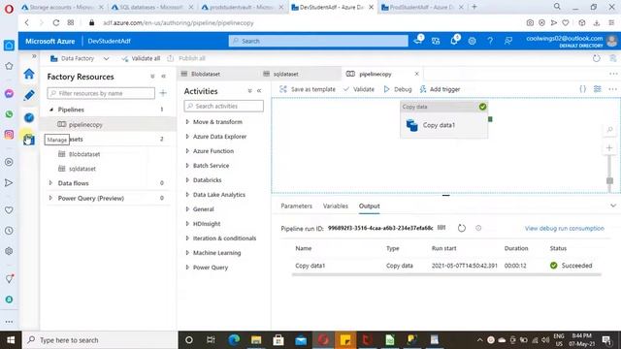Click Add trigger
This screenshot has width=621, height=349.
click(440, 89)
